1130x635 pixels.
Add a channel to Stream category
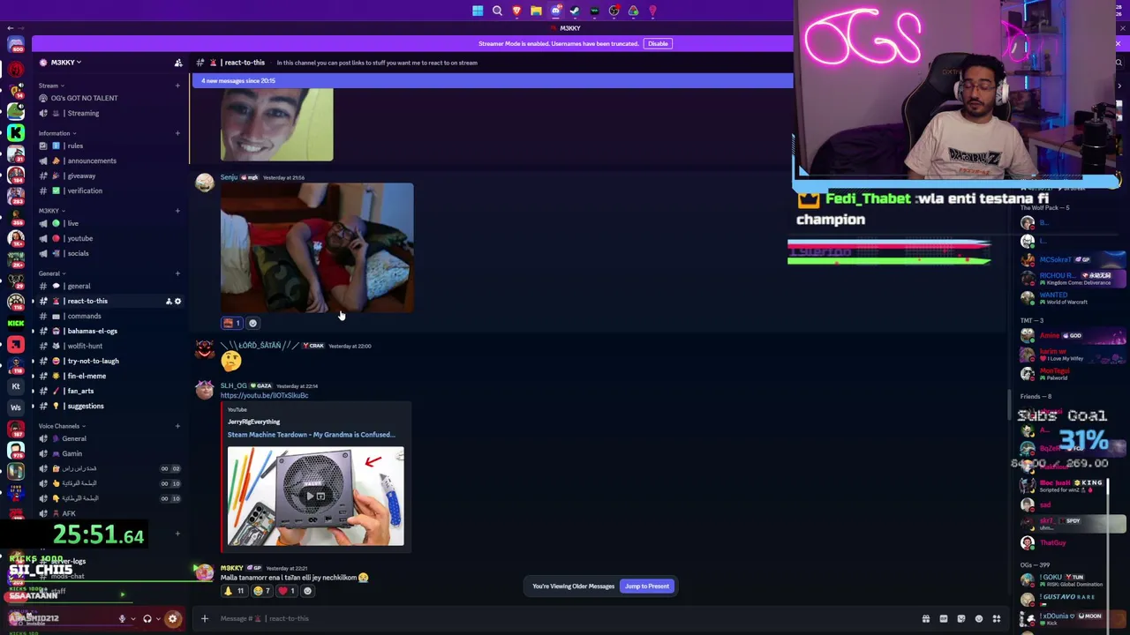(177, 86)
